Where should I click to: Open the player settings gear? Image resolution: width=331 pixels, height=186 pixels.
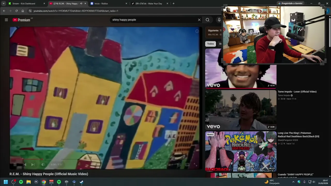tap(179, 165)
